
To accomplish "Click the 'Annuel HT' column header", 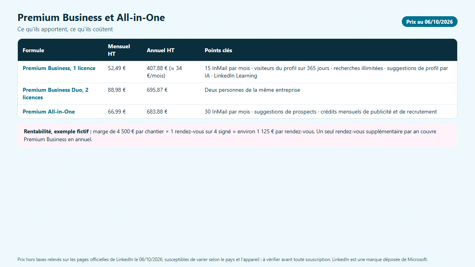I will coord(161,50).
